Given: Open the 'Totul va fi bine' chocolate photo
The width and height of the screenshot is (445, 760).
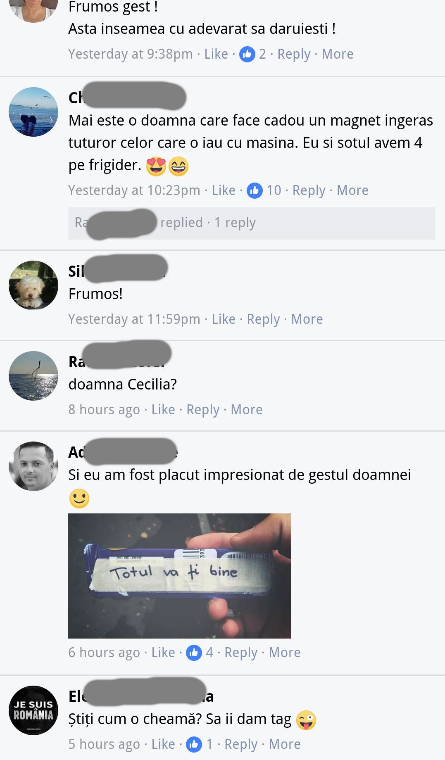Looking at the screenshot, I should pyautogui.click(x=180, y=576).
